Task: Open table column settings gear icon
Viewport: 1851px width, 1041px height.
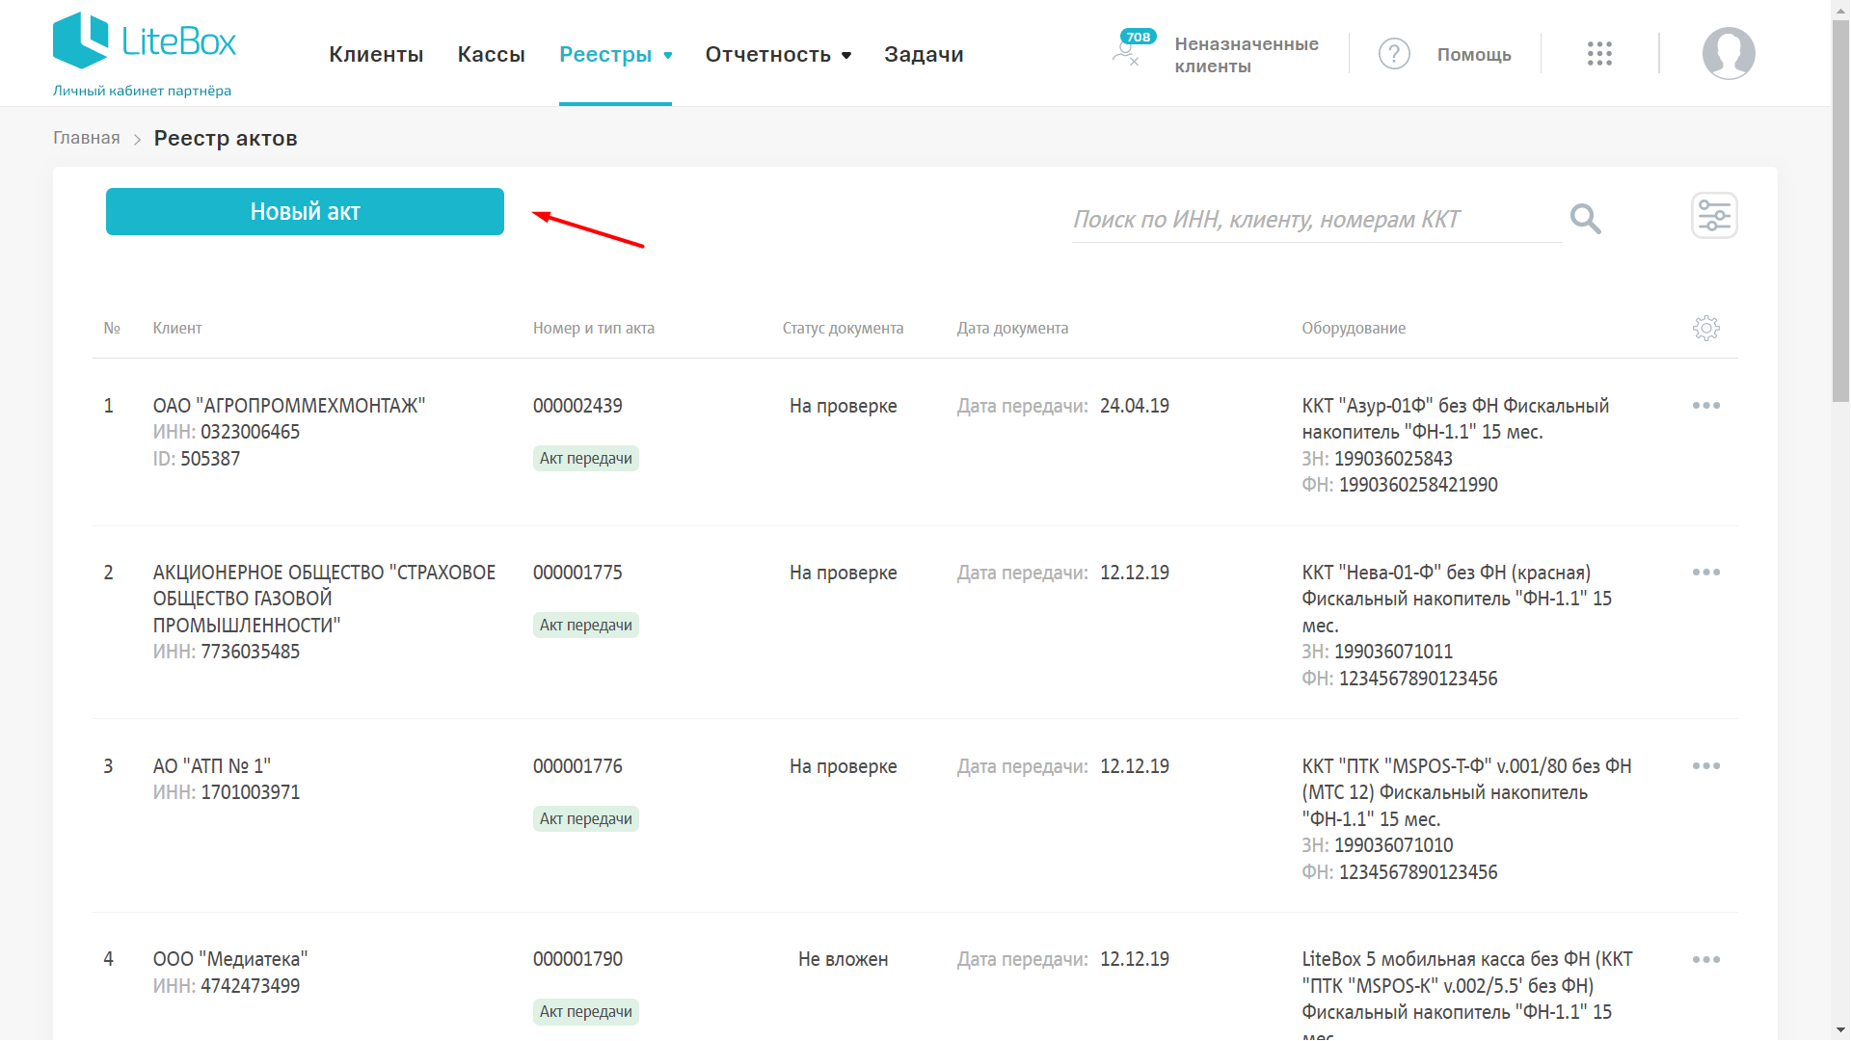Action: pos(1706,328)
